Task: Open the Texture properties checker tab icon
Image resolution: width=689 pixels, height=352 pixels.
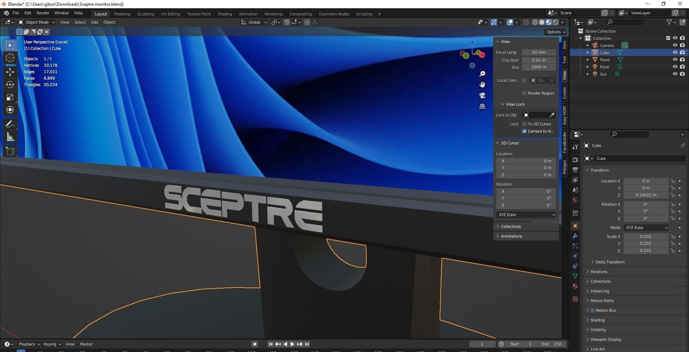Action: [x=575, y=299]
